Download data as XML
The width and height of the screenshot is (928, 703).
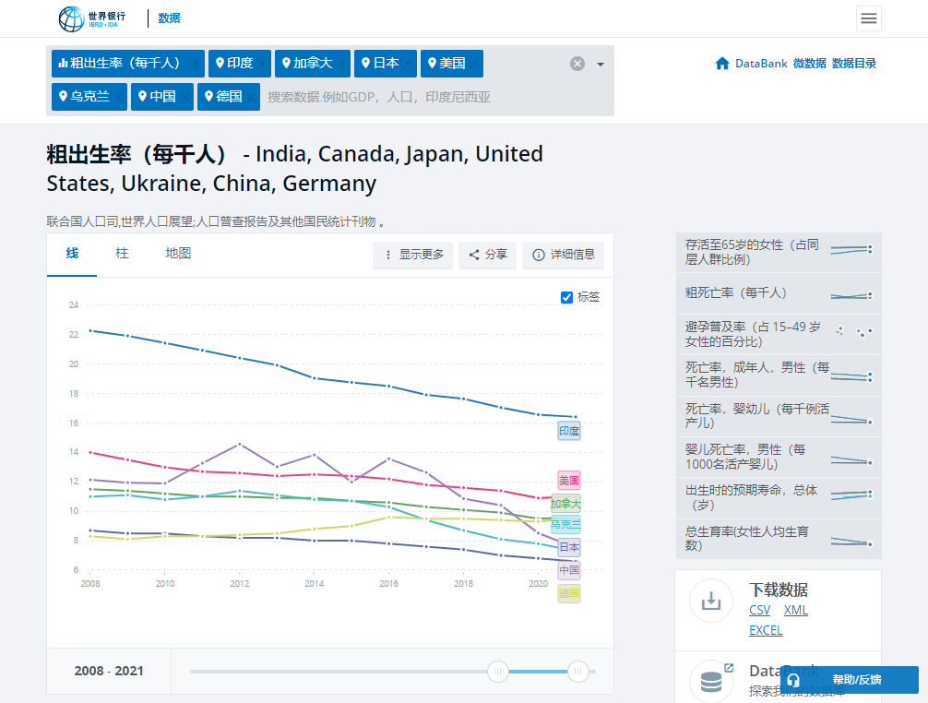(795, 610)
